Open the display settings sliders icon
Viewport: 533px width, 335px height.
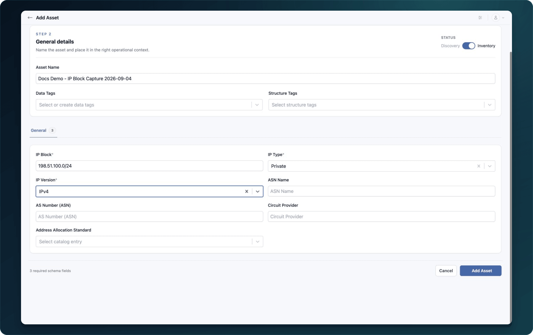[480, 18]
